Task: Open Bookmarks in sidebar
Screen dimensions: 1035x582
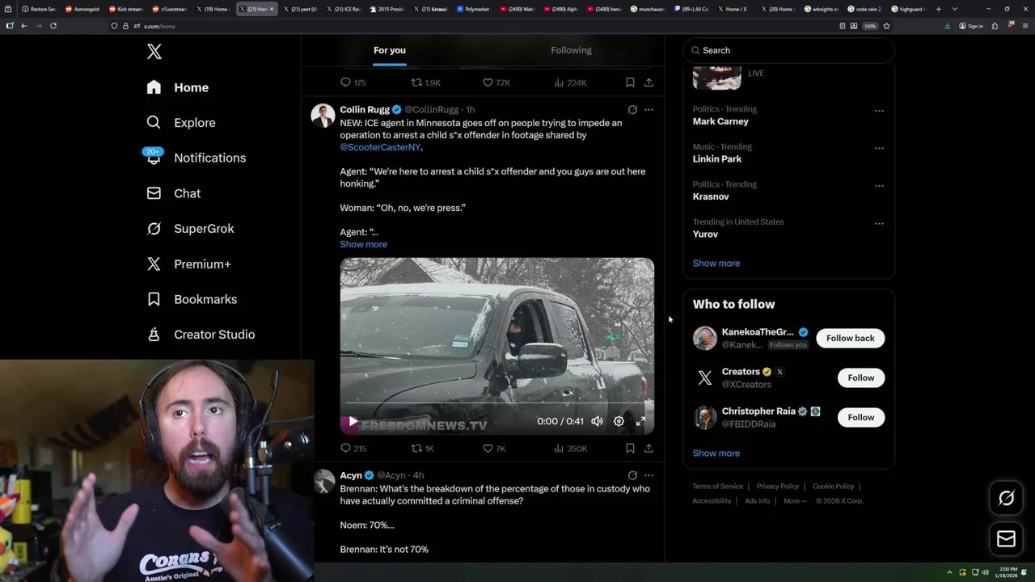Action: [x=192, y=299]
